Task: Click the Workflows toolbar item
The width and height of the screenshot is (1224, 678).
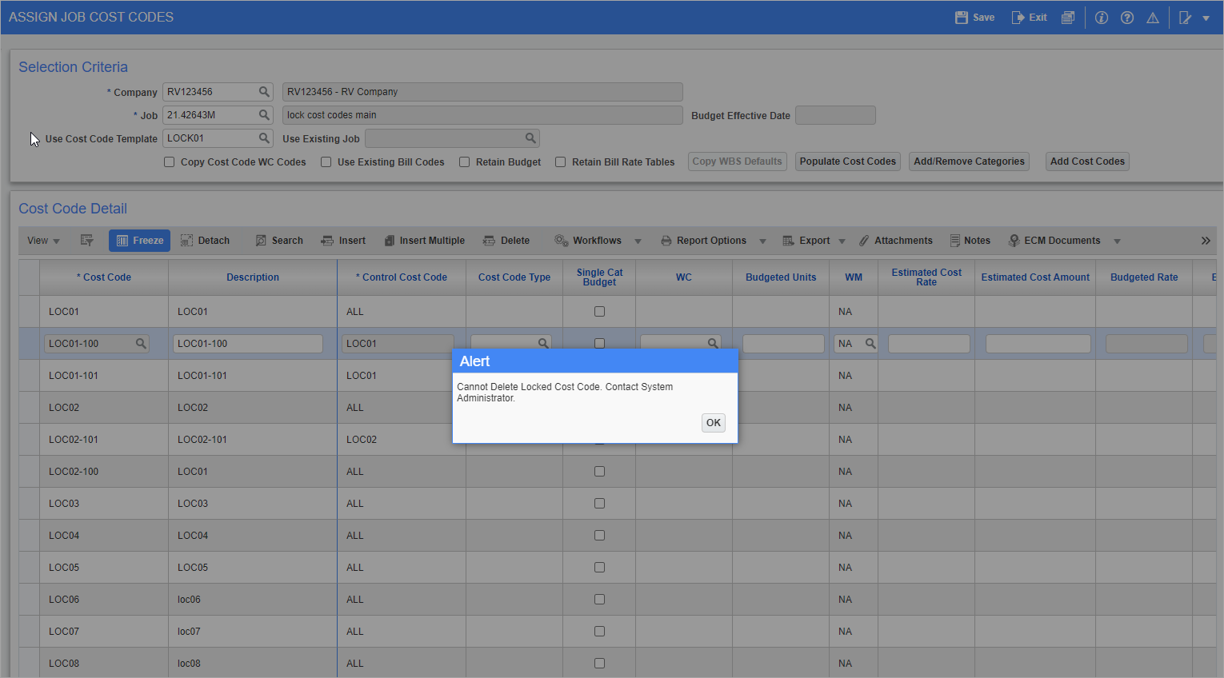Action: click(588, 241)
